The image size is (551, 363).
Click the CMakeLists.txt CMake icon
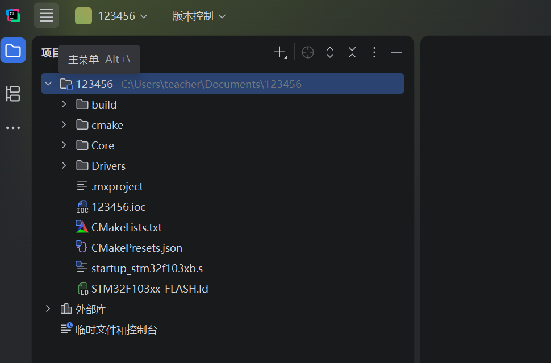pos(82,227)
